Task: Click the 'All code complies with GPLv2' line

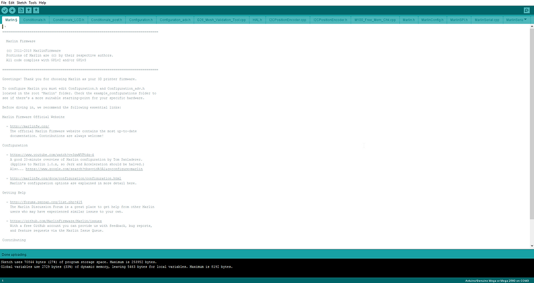Action: (x=46, y=60)
